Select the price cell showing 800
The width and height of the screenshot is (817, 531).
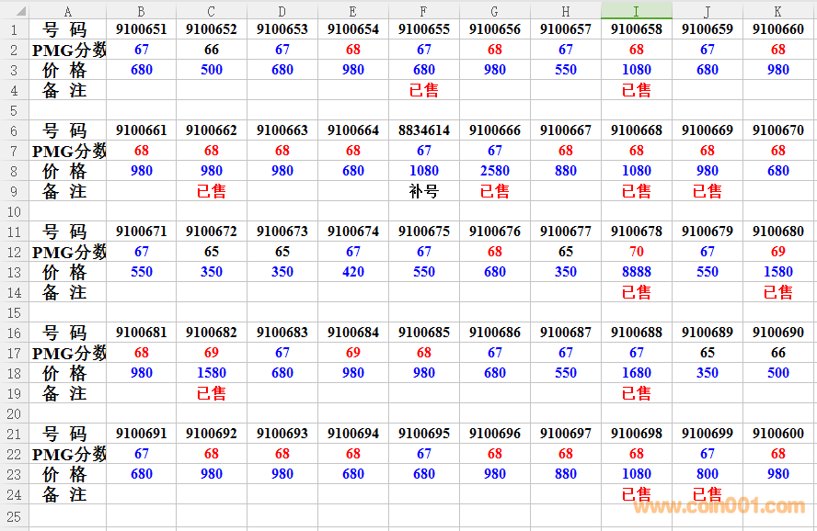coord(708,474)
